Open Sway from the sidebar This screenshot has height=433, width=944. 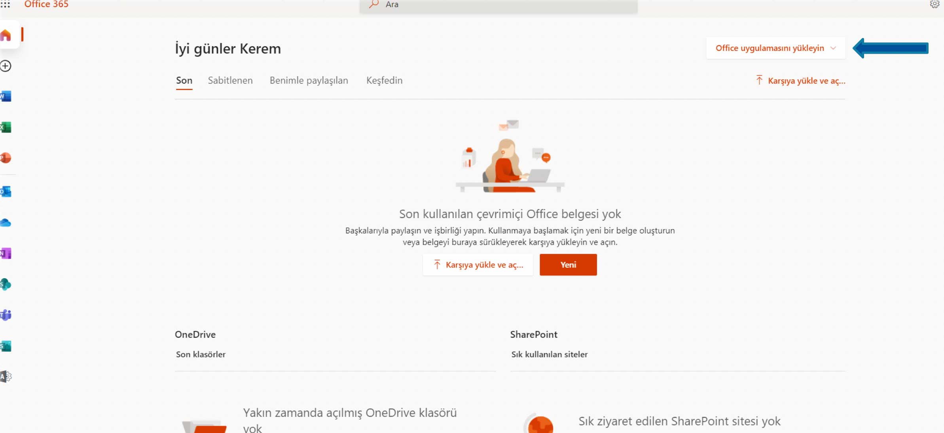click(6, 346)
